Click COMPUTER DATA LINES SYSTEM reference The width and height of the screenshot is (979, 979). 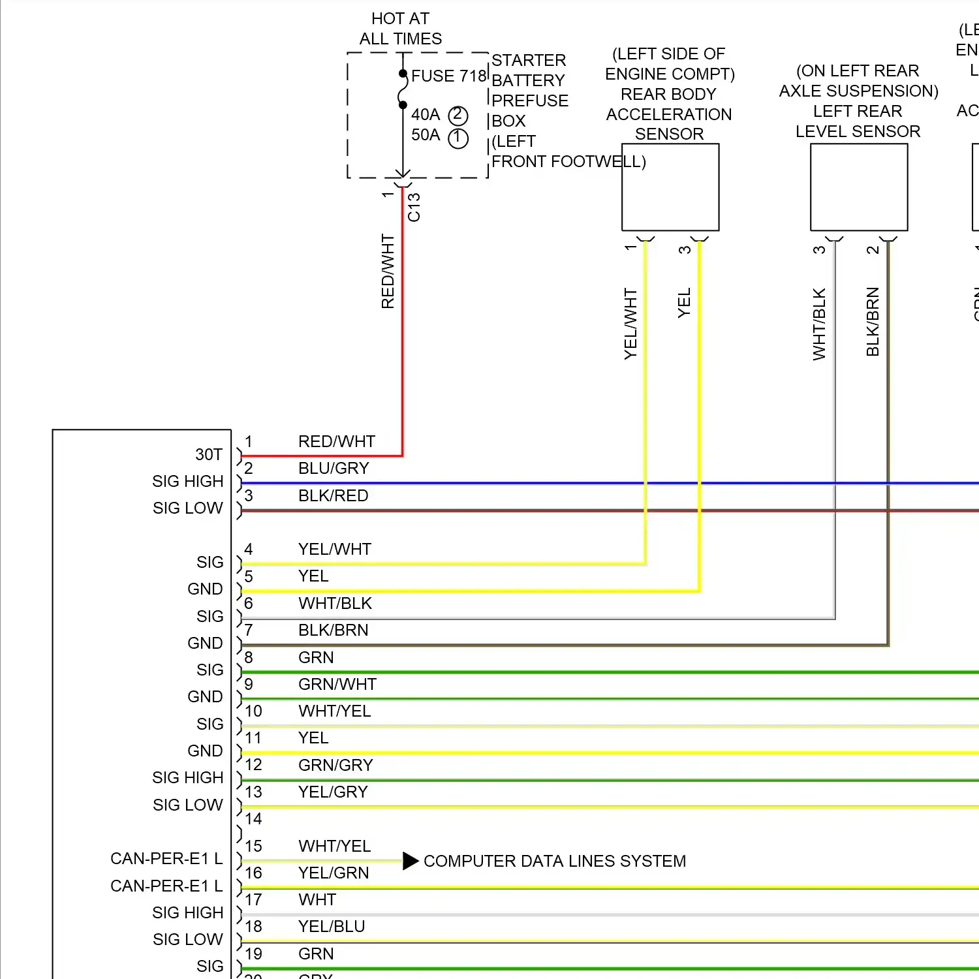click(555, 862)
